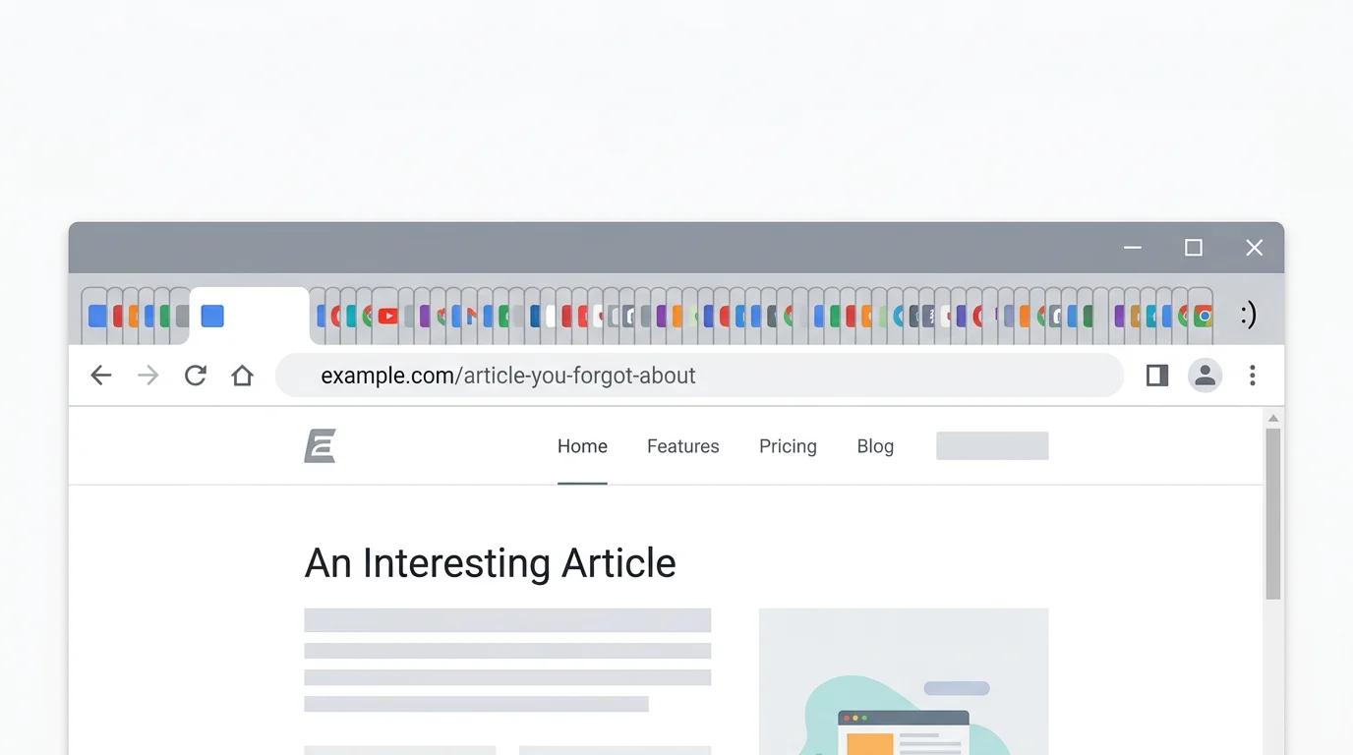Toggle the side panel
The width and height of the screenshot is (1353, 755).
[x=1156, y=376]
